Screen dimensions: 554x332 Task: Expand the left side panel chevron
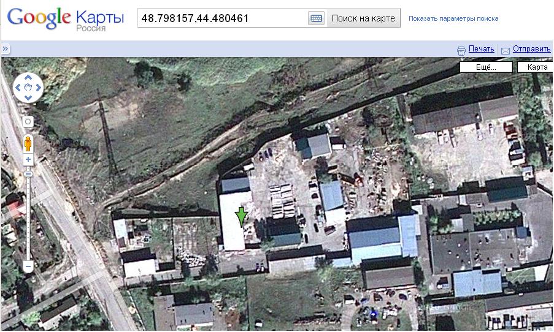pos(6,48)
